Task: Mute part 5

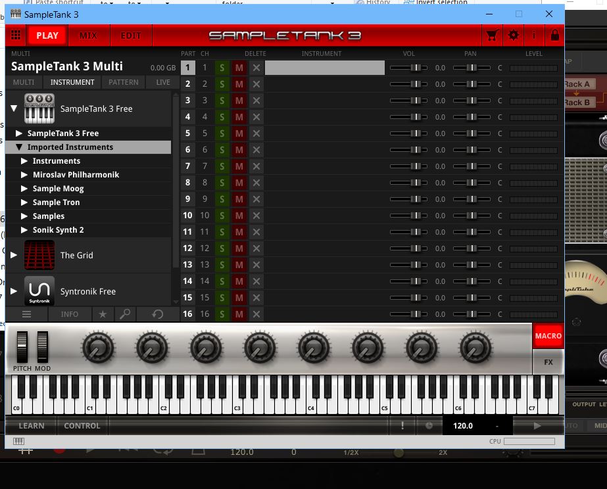Action: [x=239, y=134]
